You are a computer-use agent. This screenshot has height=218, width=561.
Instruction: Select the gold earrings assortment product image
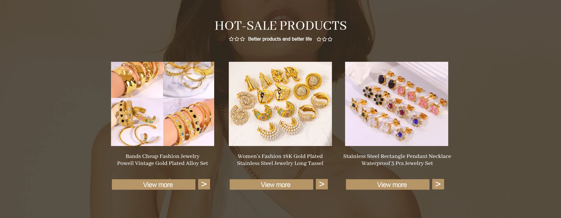coord(280,104)
